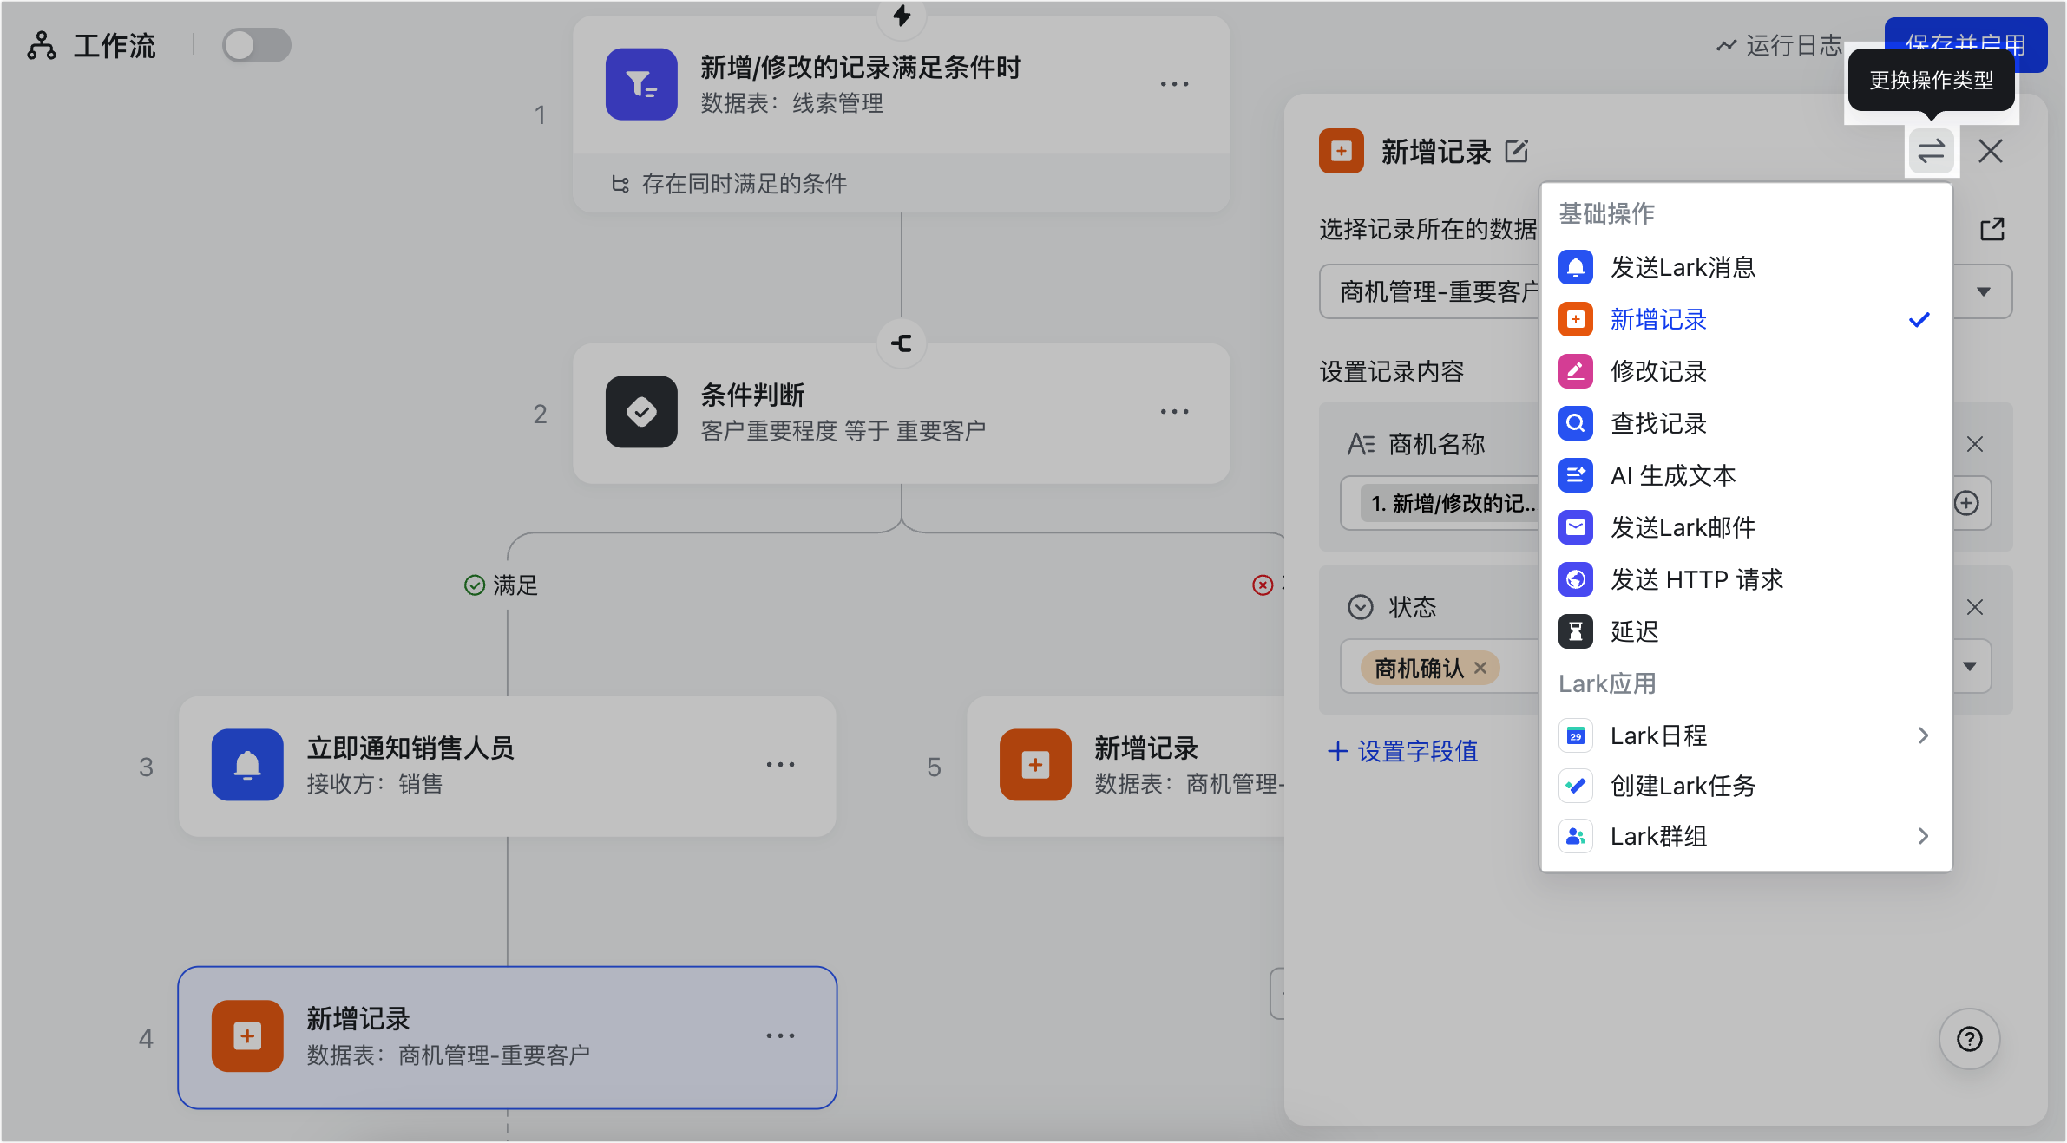Choose 发送Lark邮件 operation
The width and height of the screenshot is (2067, 1143).
[1746, 527]
